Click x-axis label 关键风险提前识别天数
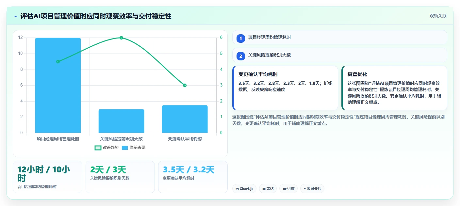 (x=121, y=139)
